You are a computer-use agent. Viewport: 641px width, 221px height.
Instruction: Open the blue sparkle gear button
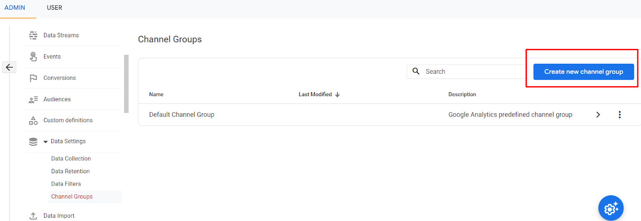click(611, 208)
